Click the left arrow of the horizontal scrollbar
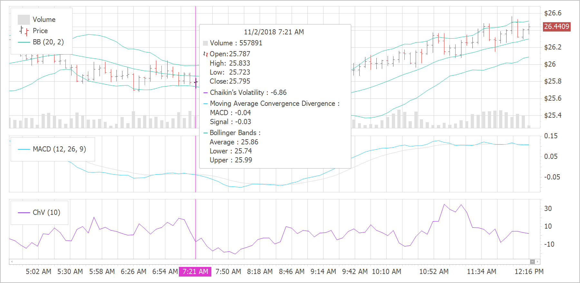The width and height of the screenshot is (580, 283). [x=12, y=262]
